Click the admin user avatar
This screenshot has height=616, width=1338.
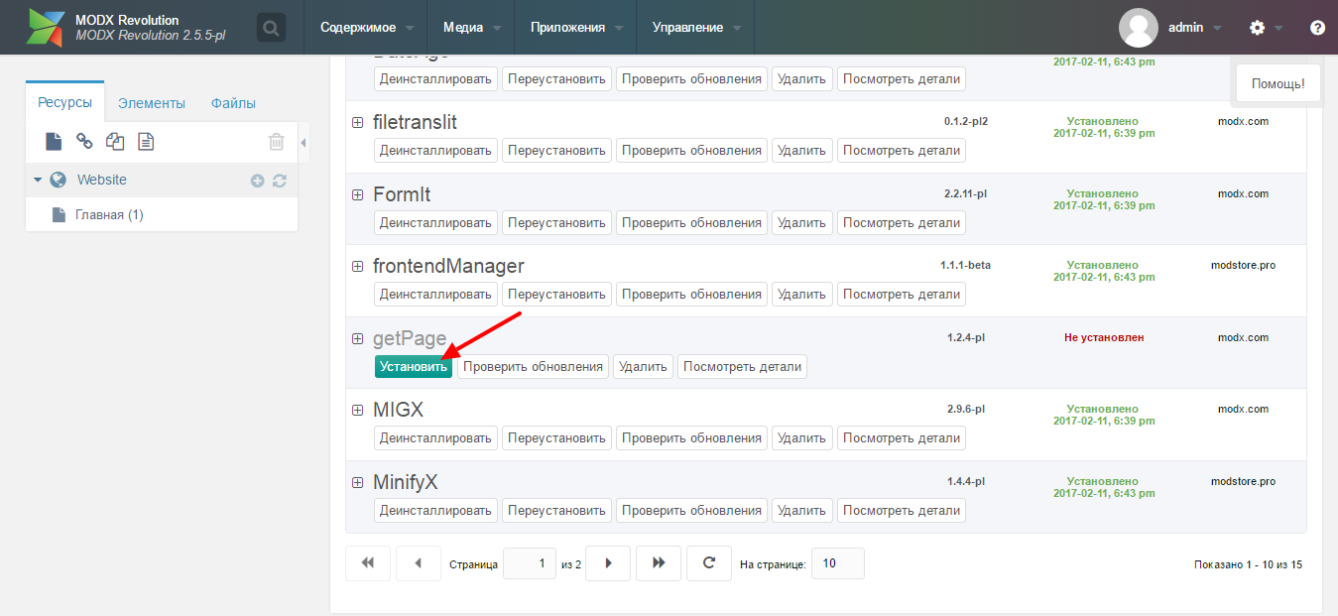tap(1138, 28)
